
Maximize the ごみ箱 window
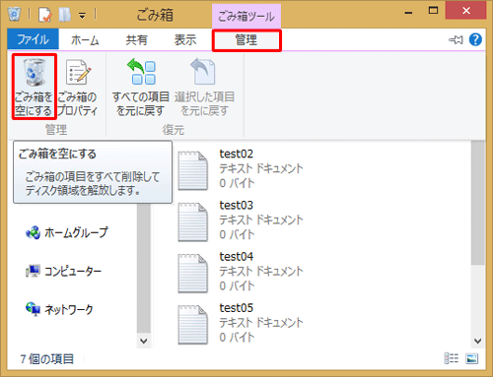point(433,11)
